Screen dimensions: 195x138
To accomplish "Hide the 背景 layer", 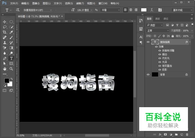I will click(148, 75).
